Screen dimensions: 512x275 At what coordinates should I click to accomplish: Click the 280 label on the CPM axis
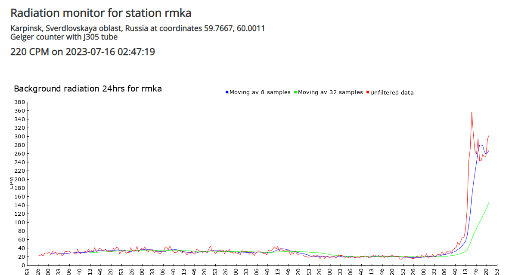click(19, 145)
